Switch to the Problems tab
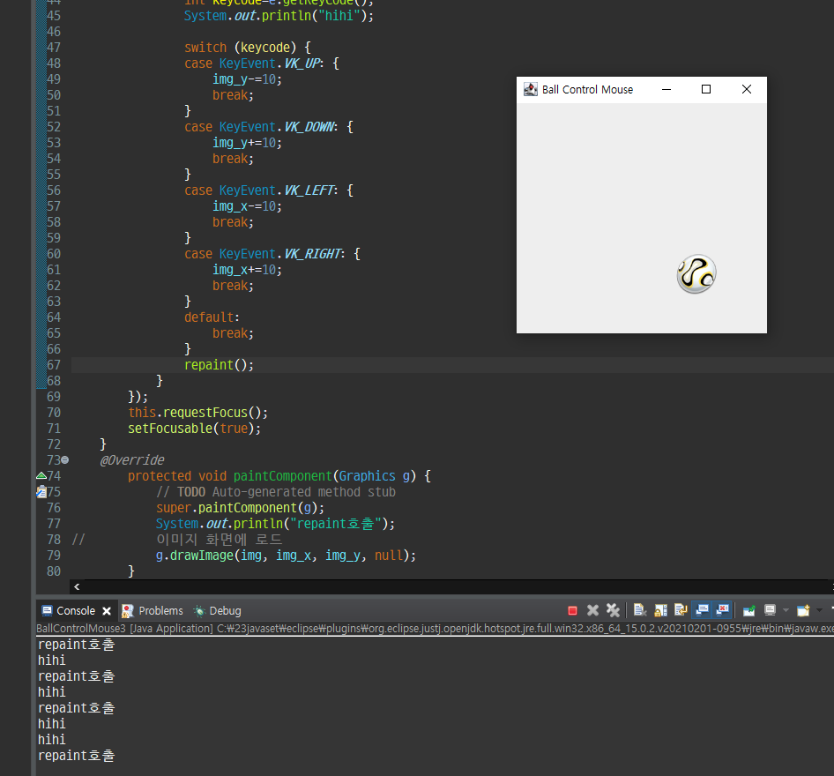The height and width of the screenshot is (776, 834). tap(153, 610)
